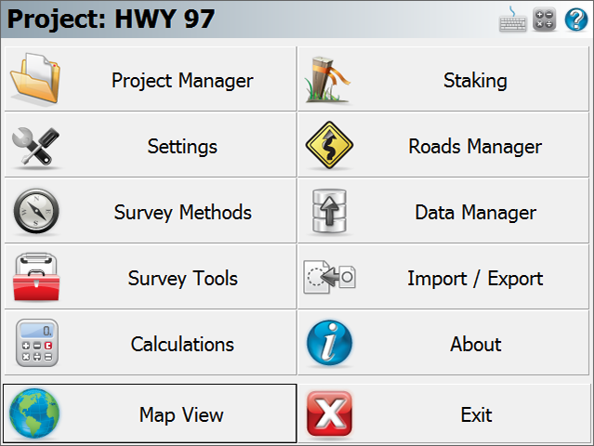Open the quick calculator icon in header
This screenshot has height=446, width=594.
[x=545, y=20]
